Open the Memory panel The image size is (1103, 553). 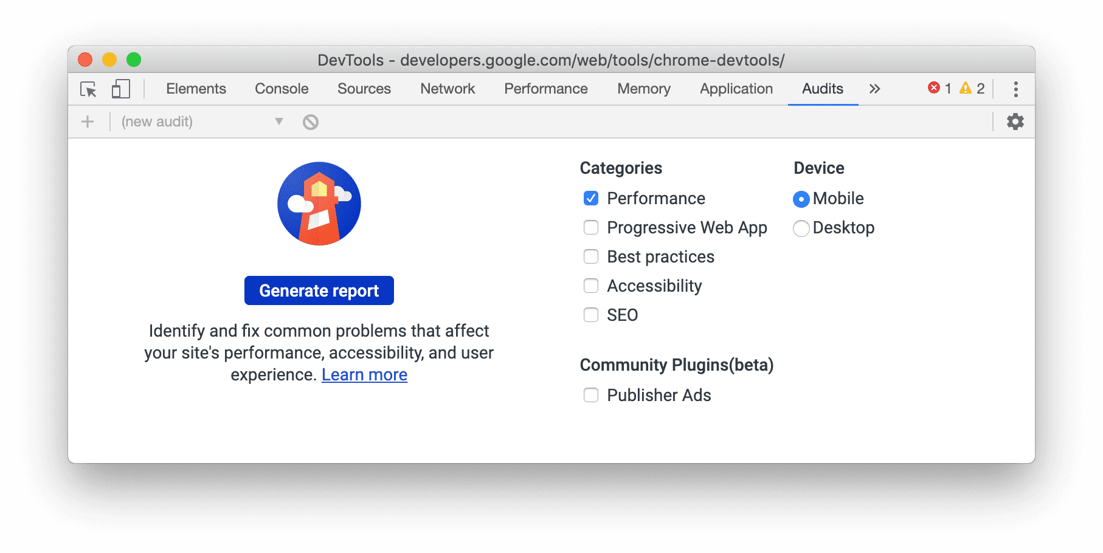[643, 89]
